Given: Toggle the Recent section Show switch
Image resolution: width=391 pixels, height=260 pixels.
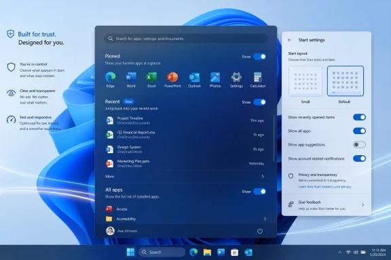Looking at the screenshot, I should click(x=259, y=102).
